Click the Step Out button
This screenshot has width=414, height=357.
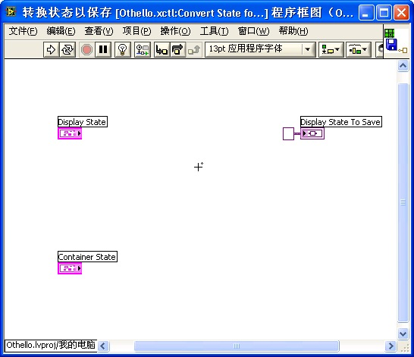194,49
